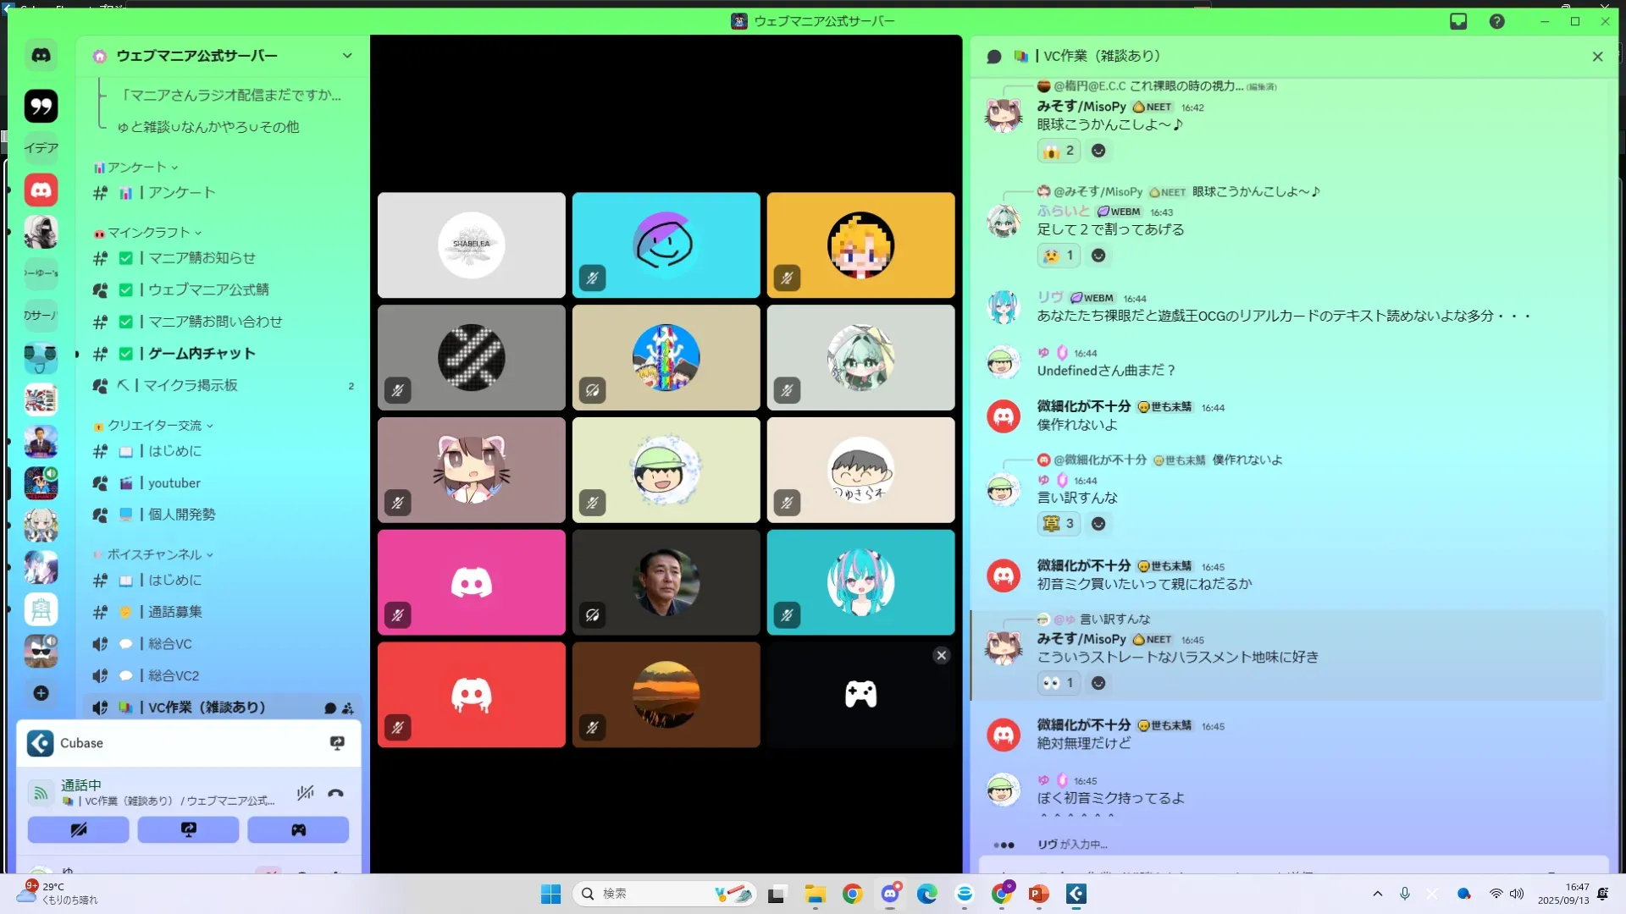Collapse the クリエイター交流 category

coord(154,426)
